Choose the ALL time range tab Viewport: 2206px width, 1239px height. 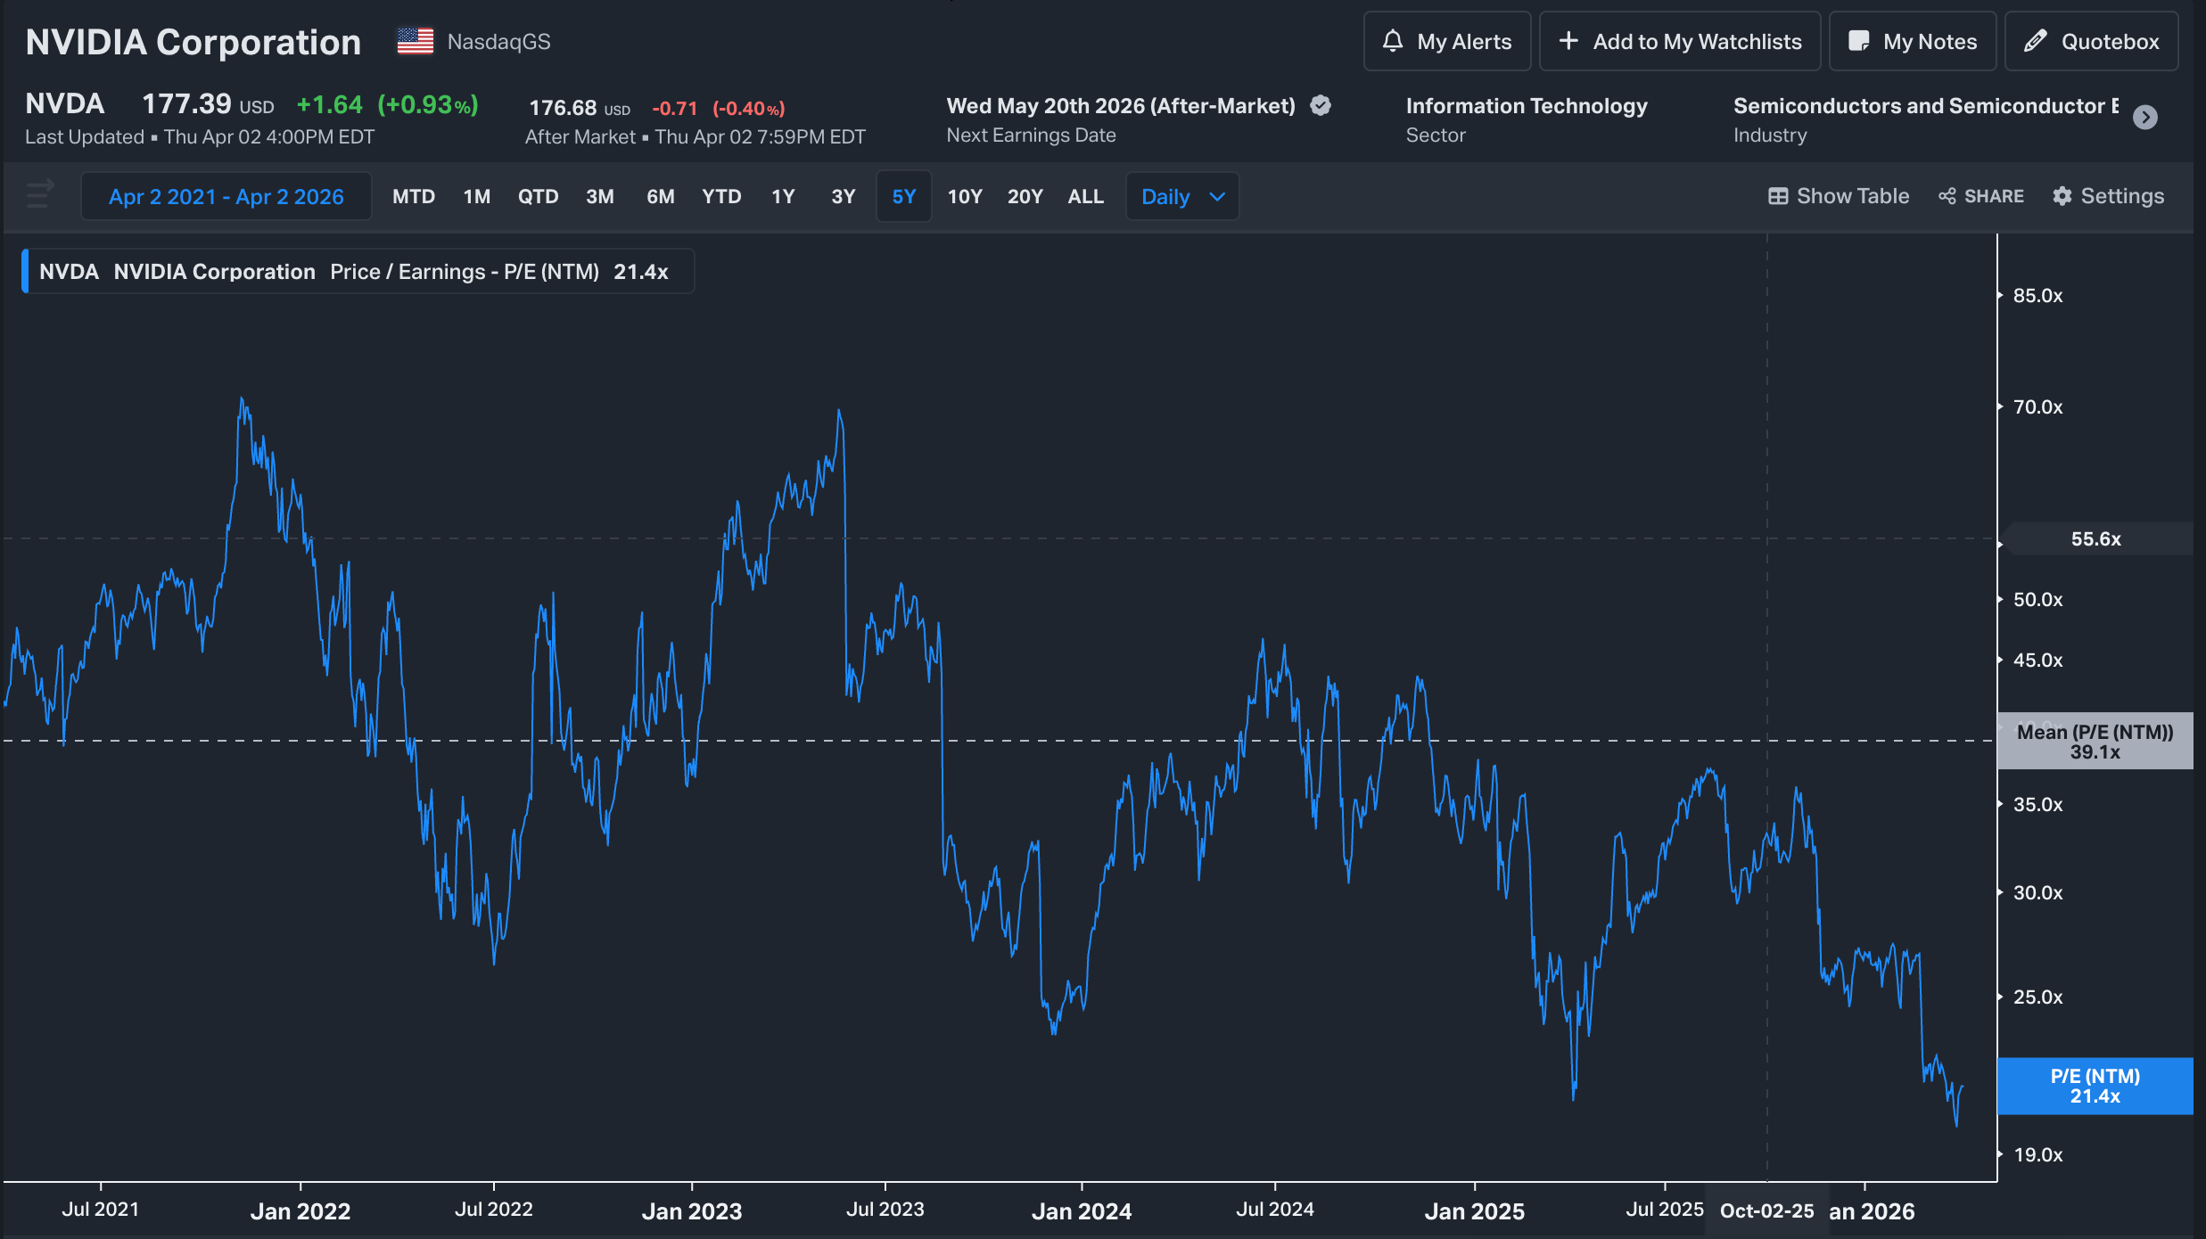point(1085,196)
